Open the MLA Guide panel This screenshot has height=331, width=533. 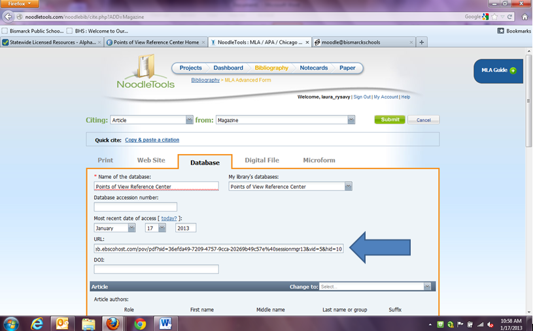[x=498, y=71]
